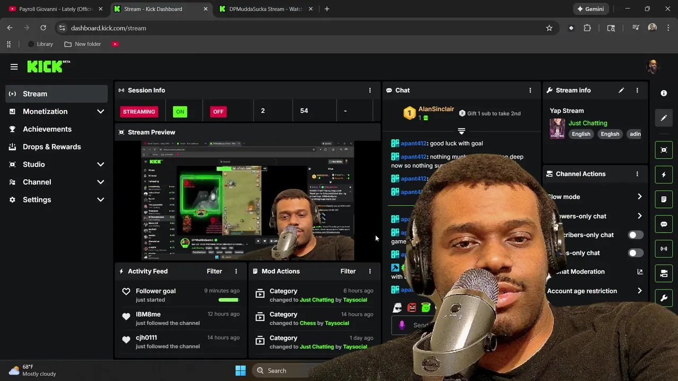Select Stream in the left sidebar
The image size is (678, 381).
click(57, 94)
